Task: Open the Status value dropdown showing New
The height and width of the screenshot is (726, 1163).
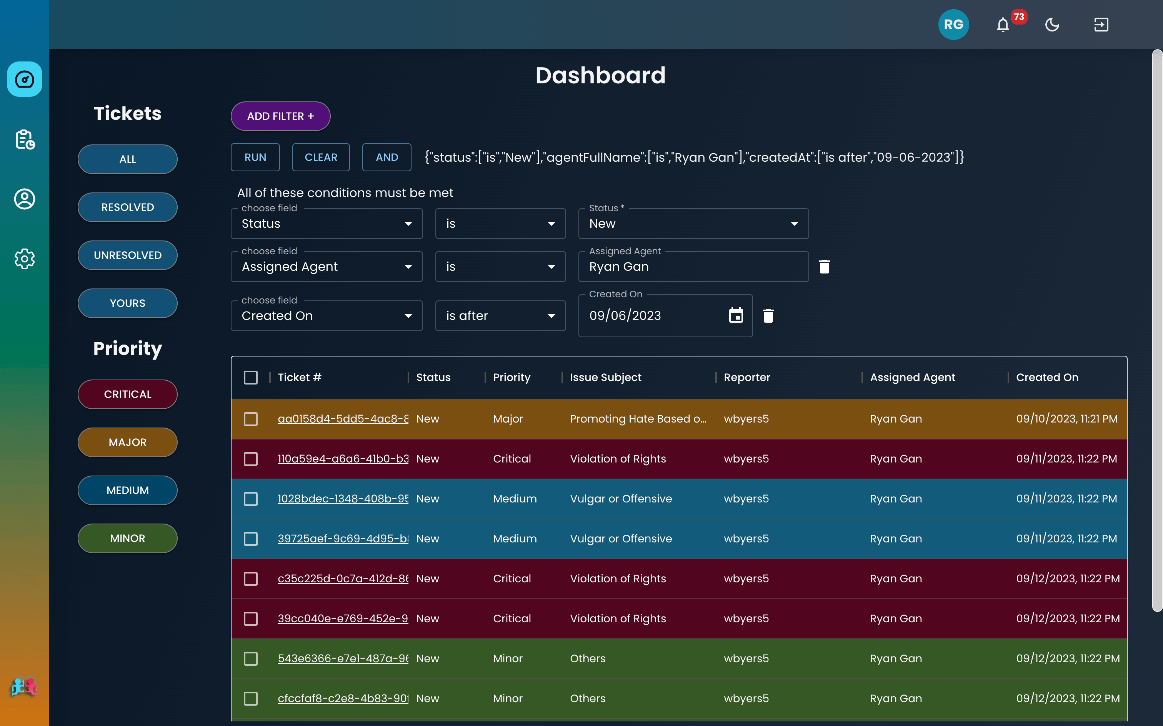Action: [x=693, y=224]
